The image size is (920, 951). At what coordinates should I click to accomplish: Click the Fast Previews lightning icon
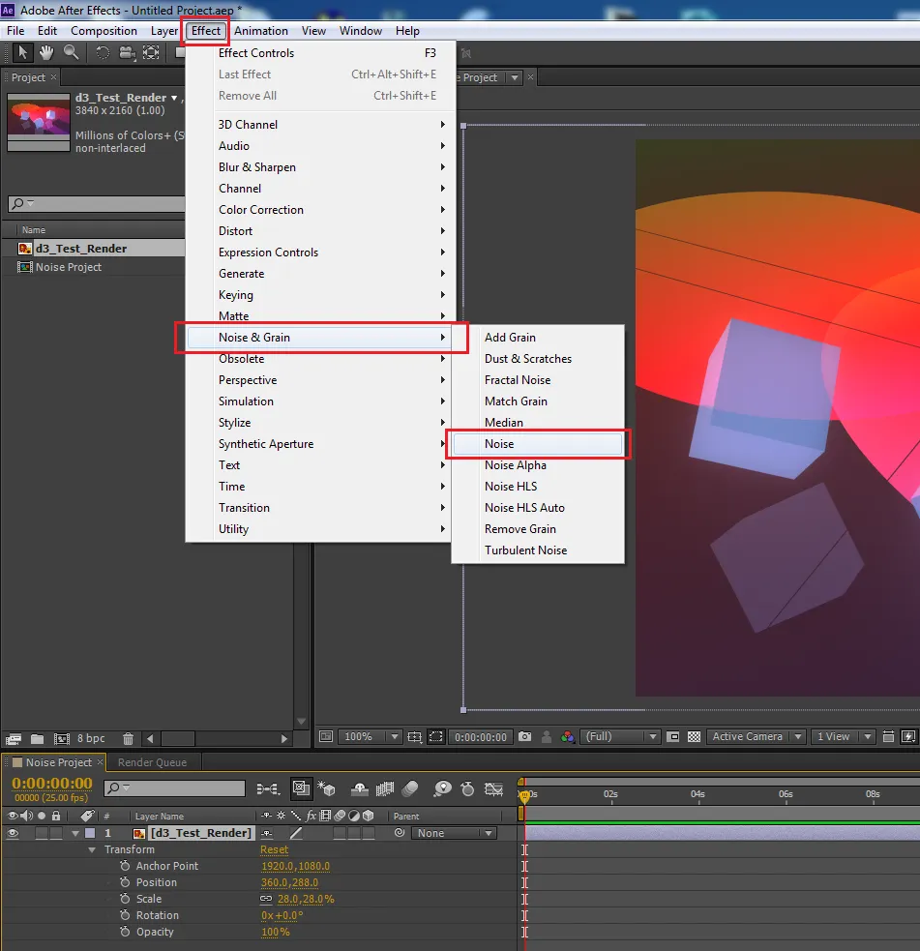(907, 736)
